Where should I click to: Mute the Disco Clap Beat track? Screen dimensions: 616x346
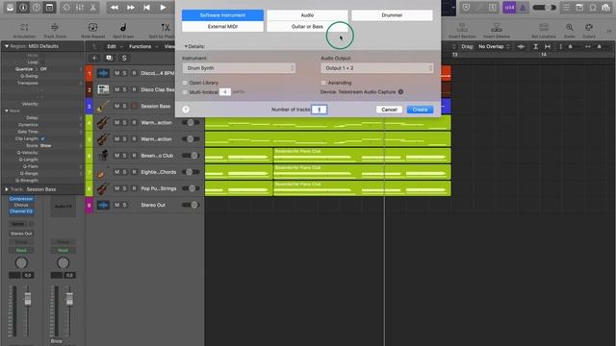tap(116, 89)
